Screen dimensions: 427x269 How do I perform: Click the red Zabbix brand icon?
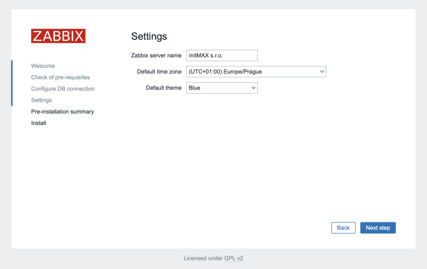click(x=58, y=36)
